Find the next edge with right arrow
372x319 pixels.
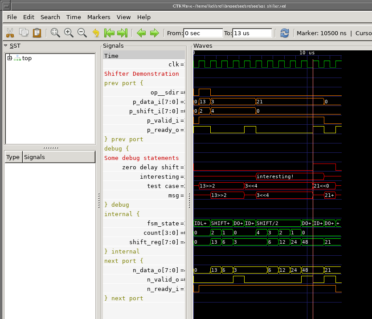tap(154, 33)
